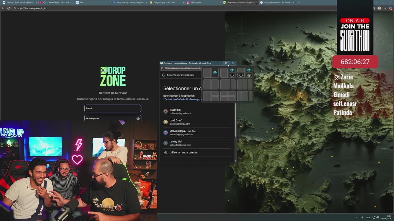This screenshot has height=221, width=394.
Task: Open the FRA language switcher
Action: [x=368, y=217]
